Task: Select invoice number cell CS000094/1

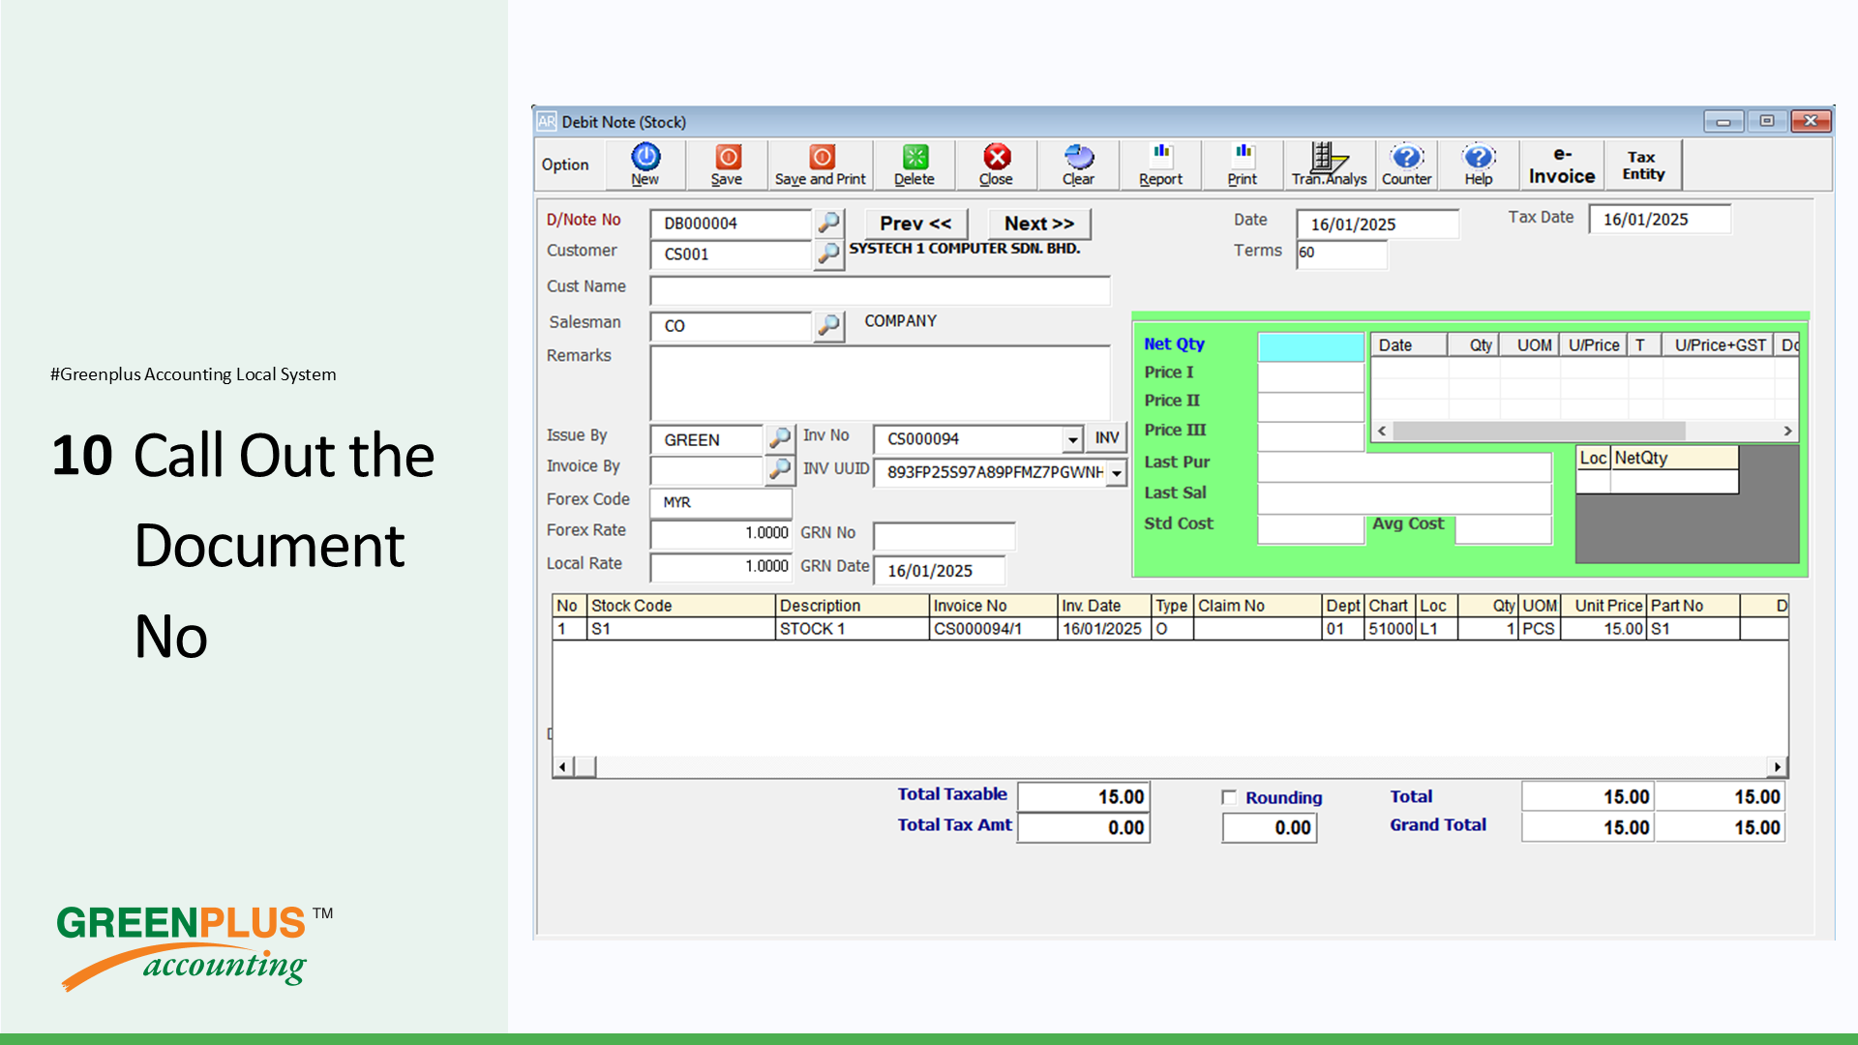Action: (x=994, y=629)
